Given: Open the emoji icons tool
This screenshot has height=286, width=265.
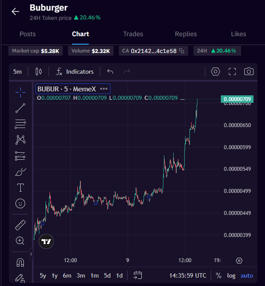Looking at the screenshot, I should 20,203.
